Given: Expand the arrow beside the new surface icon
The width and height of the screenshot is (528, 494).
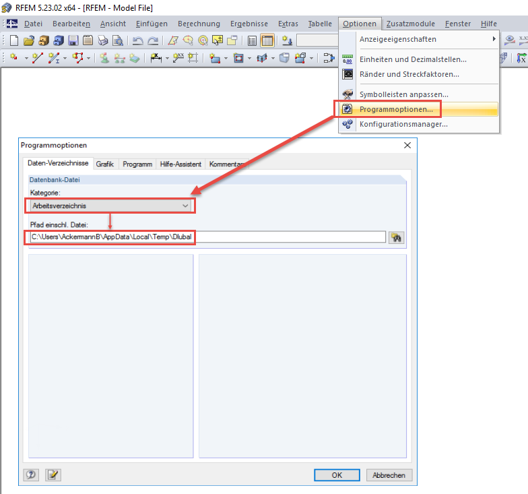Looking at the screenshot, I should (x=226, y=58).
